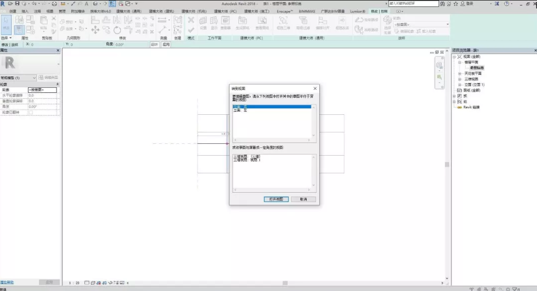The image size is (537, 291).
Task: Click the Save disk icon in quick access toolbar
Action: [x=17, y=3]
